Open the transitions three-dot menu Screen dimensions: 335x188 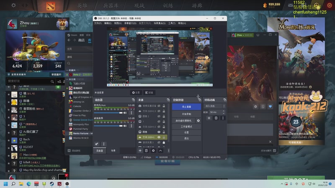point(223,118)
